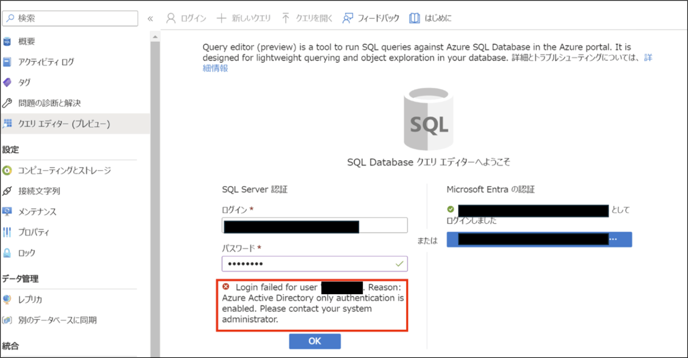Click クエリを開く in the toolbar

(x=307, y=19)
